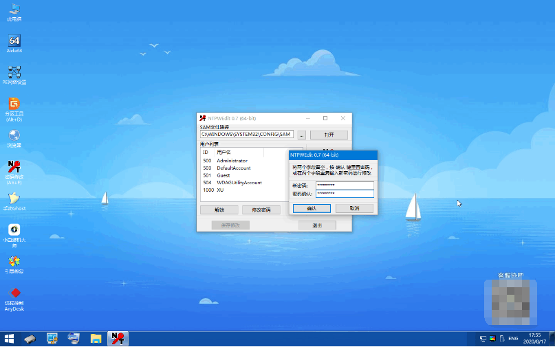Open File Explorer from the taskbar

coord(96,339)
